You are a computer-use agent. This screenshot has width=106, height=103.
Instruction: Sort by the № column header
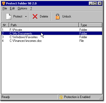5,25
